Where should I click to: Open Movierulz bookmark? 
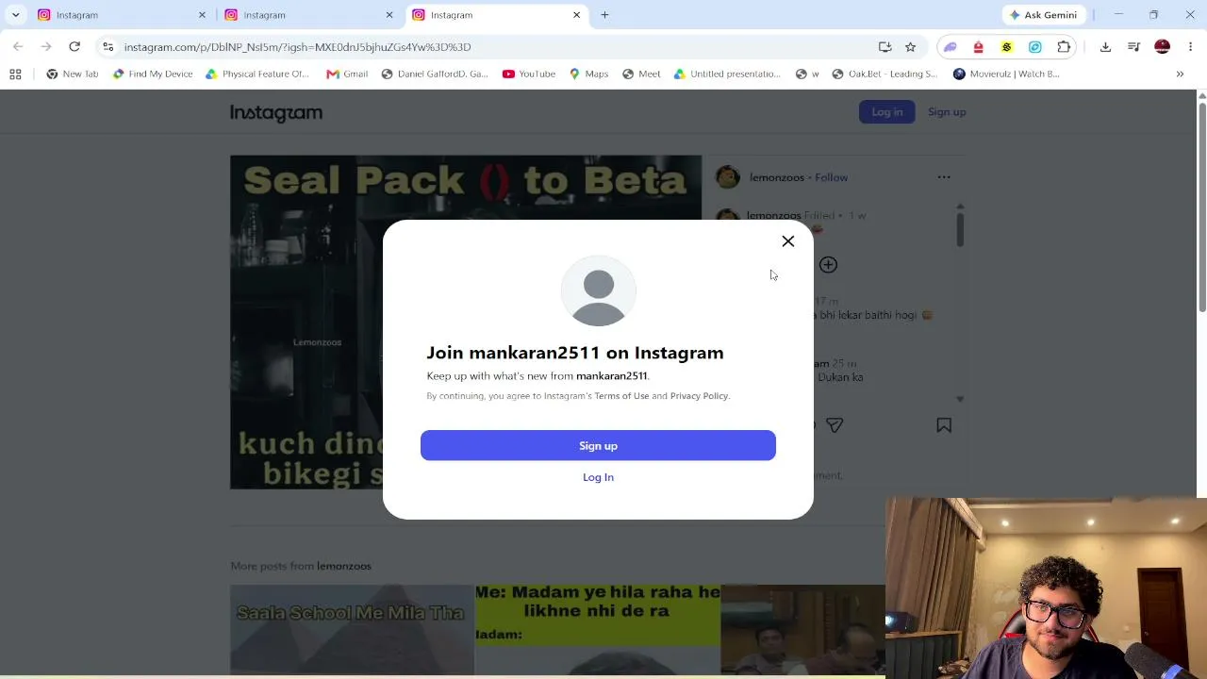coord(1006,74)
